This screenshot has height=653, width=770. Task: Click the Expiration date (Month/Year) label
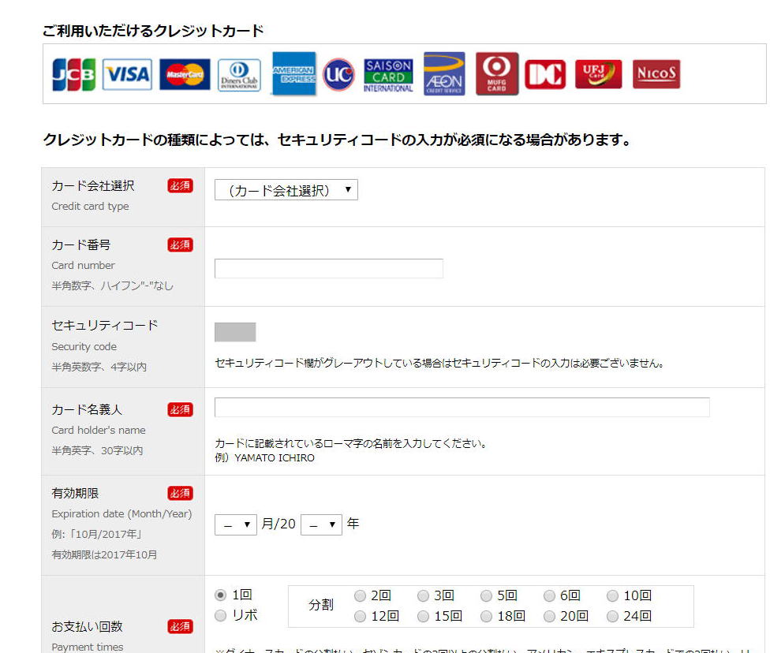coord(121,513)
